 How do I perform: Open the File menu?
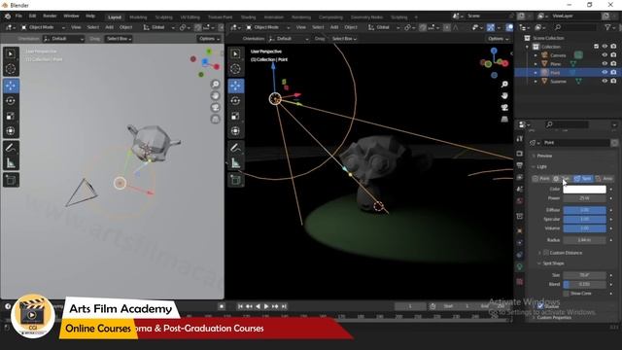coord(18,17)
